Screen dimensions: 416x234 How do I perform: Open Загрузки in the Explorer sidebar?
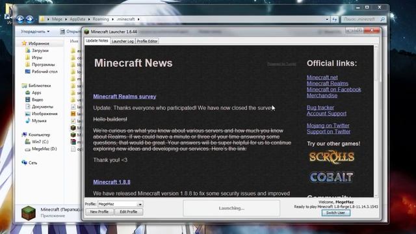pyautogui.click(x=40, y=51)
